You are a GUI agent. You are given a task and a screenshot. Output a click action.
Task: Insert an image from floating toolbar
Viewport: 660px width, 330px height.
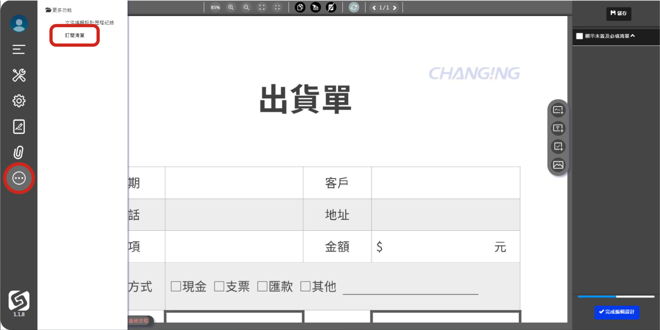(558, 165)
